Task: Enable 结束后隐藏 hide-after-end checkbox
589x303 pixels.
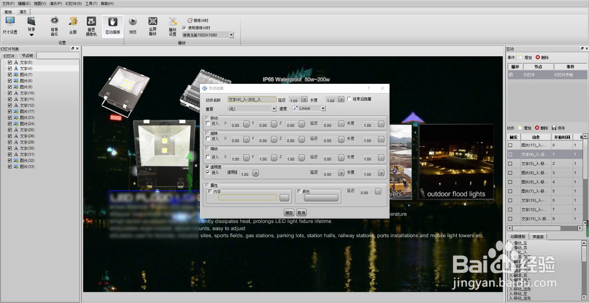Action: [x=349, y=99]
